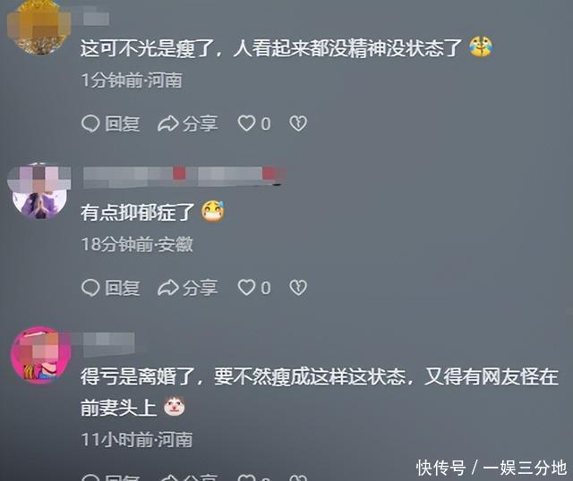573x481 pixels.
Task: Click the 回复 label under first comment
Action: tap(123, 123)
